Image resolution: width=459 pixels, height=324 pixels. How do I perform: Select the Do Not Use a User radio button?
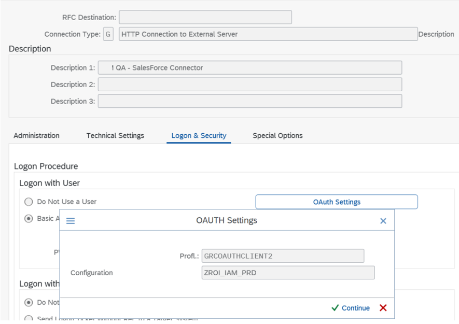click(x=29, y=202)
